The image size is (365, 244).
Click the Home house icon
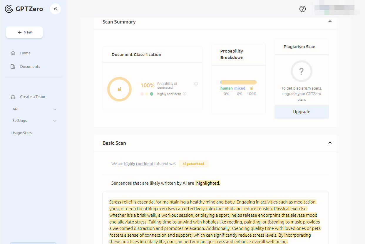click(x=13, y=53)
